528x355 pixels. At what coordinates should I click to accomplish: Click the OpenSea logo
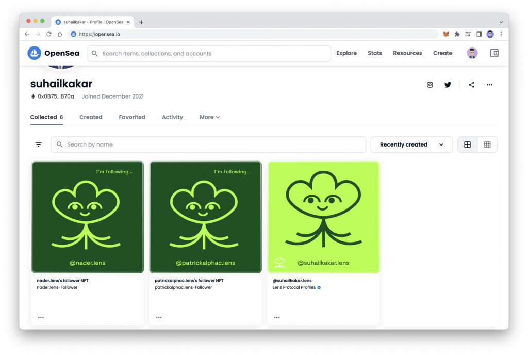coord(54,53)
